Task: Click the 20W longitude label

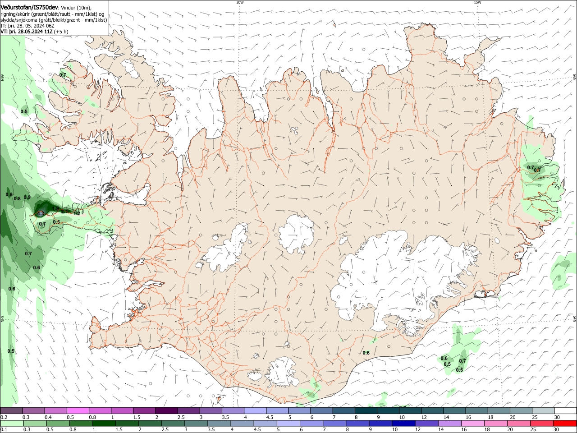Action: tap(240, 2)
